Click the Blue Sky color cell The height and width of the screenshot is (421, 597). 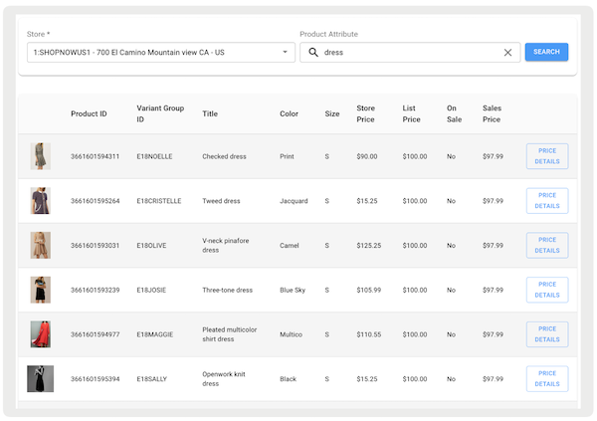tap(293, 291)
